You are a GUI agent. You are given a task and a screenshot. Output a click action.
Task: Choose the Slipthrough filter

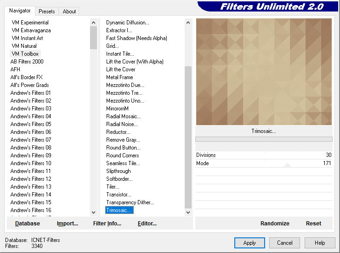click(x=119, y=171)
